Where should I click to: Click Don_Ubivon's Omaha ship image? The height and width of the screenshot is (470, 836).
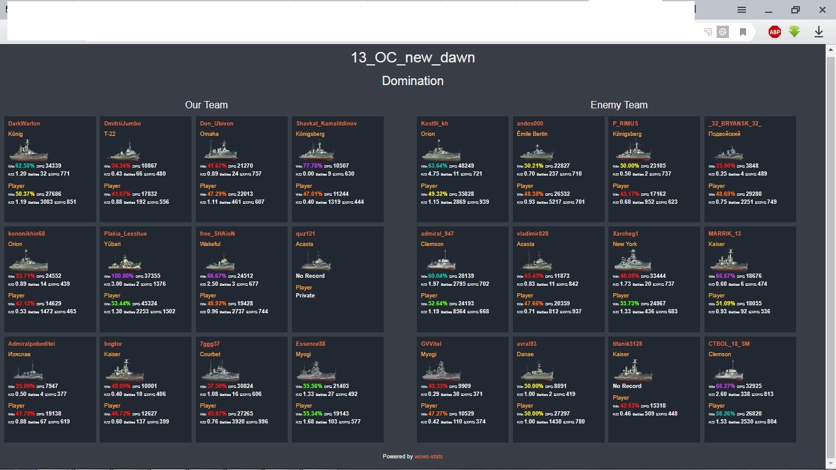pos(220,150)
